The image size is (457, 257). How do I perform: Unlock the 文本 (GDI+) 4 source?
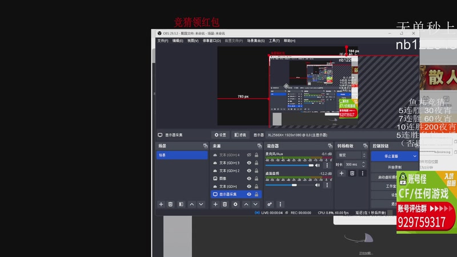256,155
